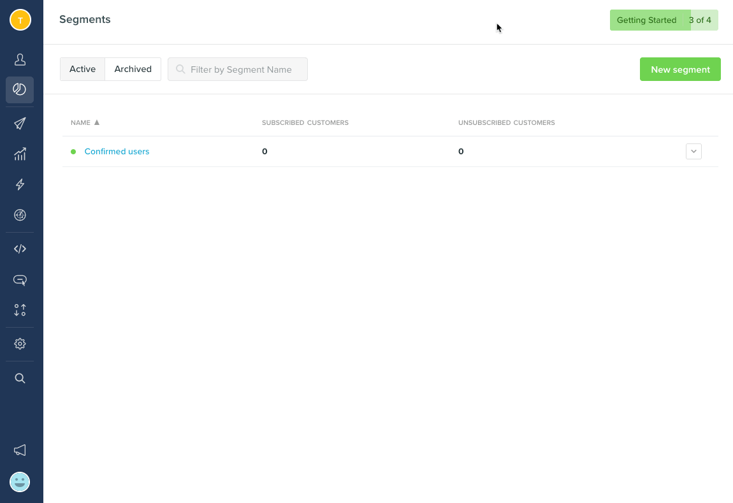This screenshot has height=503, width=733.
Task: Open the People section in the sidebar
Action: [x=20, y=59]
